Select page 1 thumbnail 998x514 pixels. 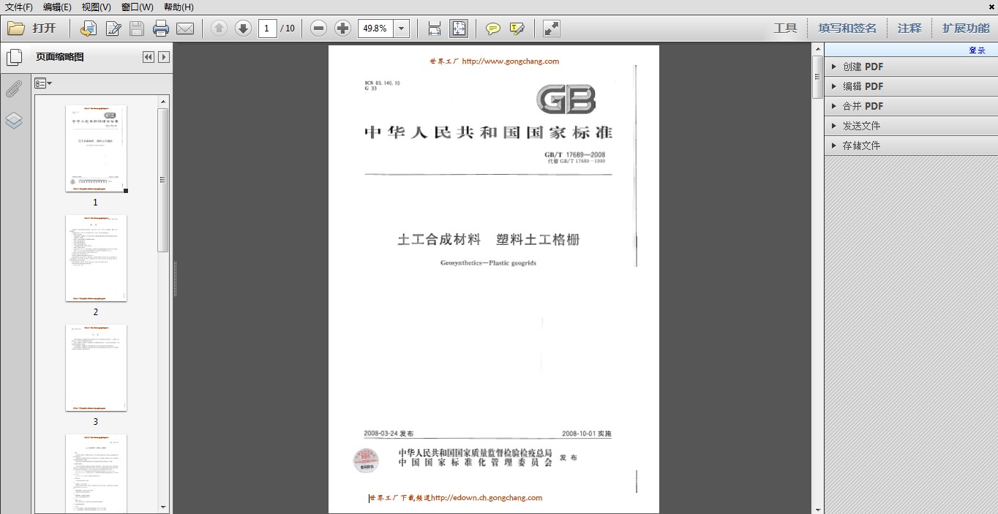pyautogui.click(x=96, y=148)
